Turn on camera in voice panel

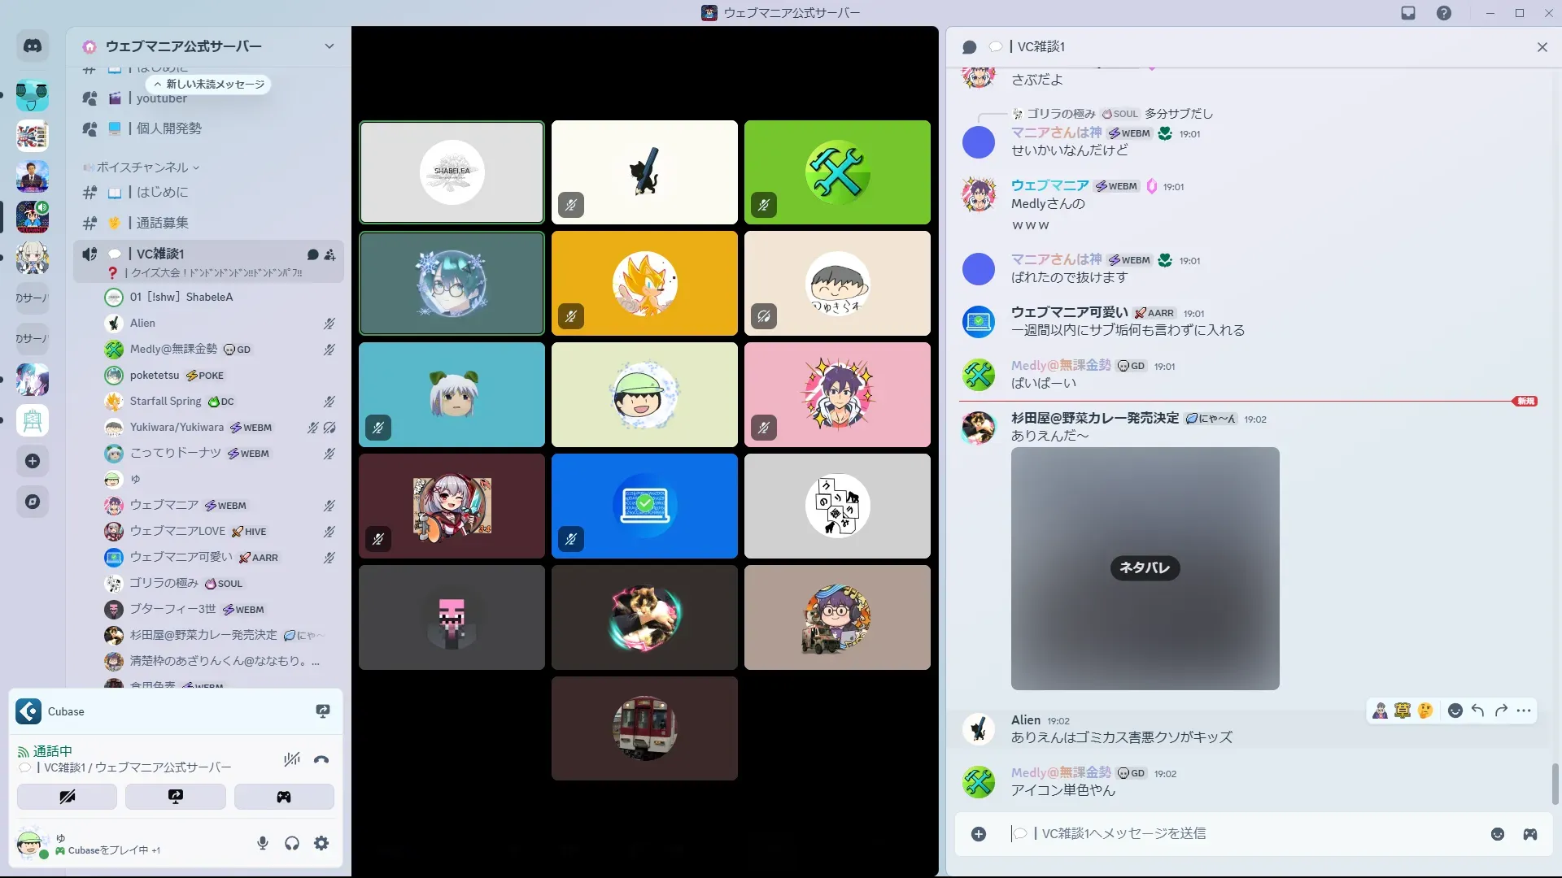click(x=67, y=797)
